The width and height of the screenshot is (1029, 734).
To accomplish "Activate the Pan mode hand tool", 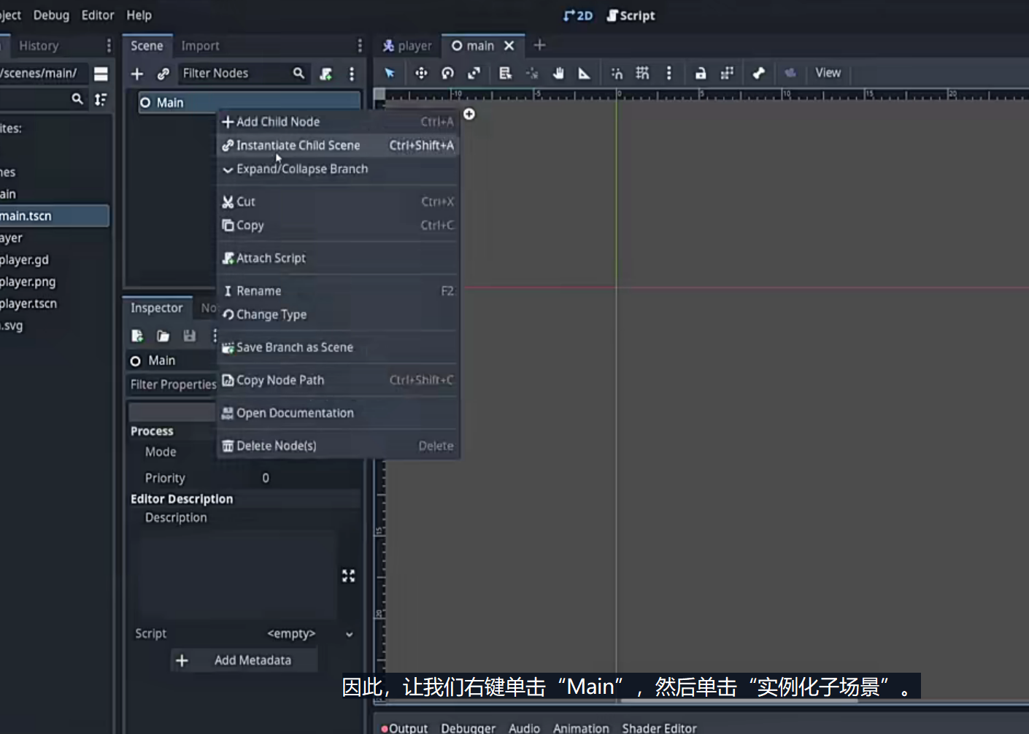I will 558,73.
